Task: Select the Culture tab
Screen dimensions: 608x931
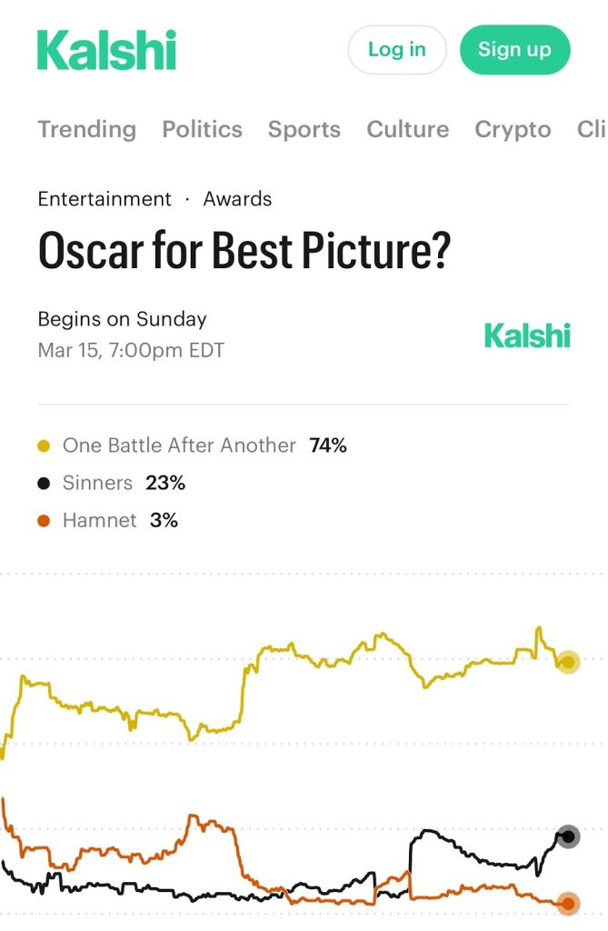Action: (407, 129)
